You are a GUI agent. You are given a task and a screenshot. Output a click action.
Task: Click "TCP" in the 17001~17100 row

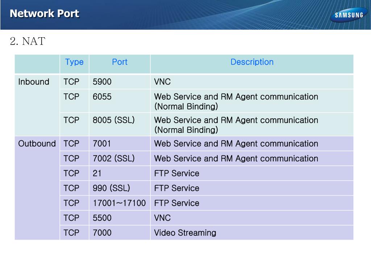click(71, 203)
